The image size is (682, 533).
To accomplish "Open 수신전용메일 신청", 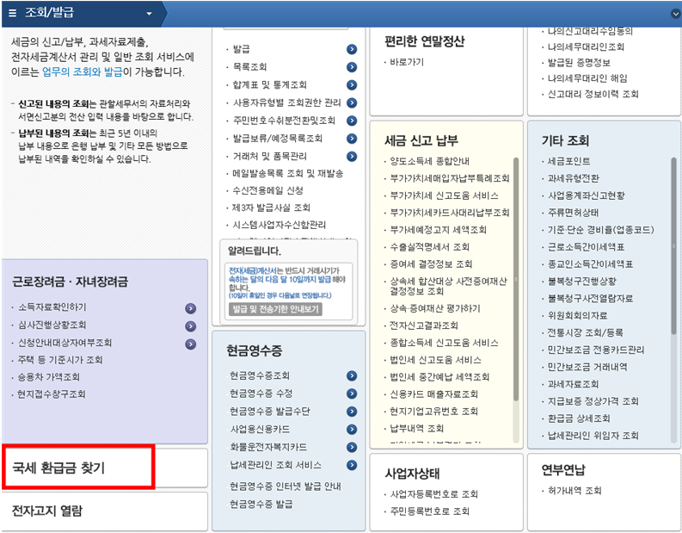I will pos(267,191).
